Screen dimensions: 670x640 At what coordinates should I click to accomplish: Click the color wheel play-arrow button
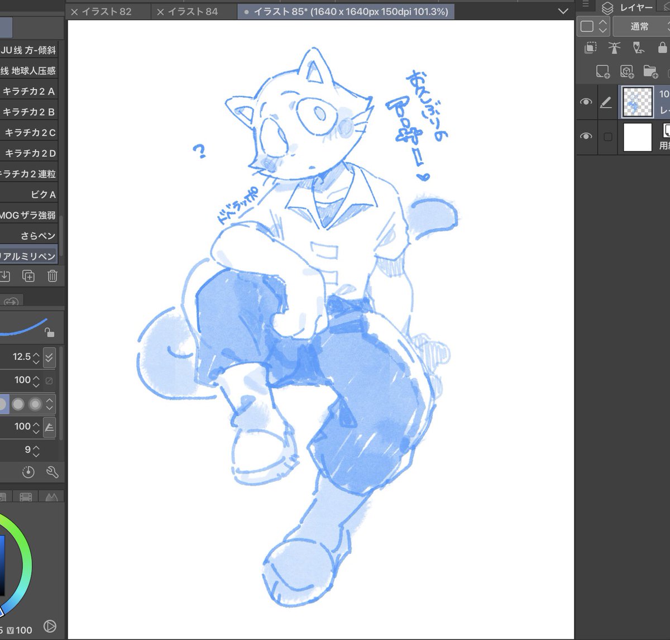pos(50,627)
